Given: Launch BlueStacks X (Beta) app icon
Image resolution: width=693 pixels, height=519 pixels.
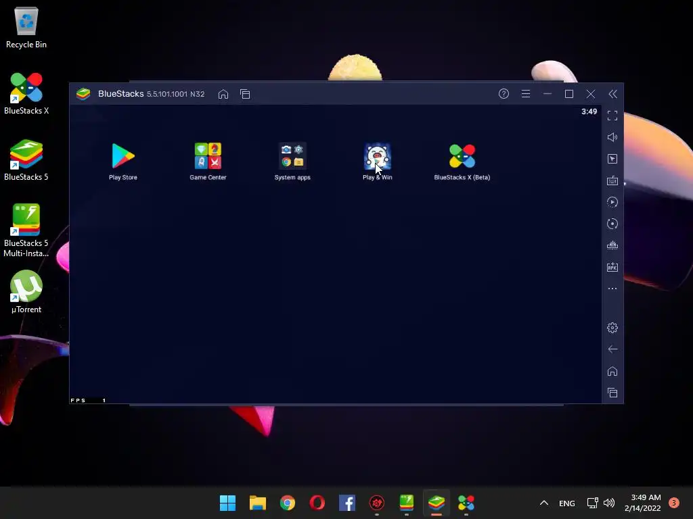Looking at the screenshot, I should pyautogui.click(x=462, y=156).
